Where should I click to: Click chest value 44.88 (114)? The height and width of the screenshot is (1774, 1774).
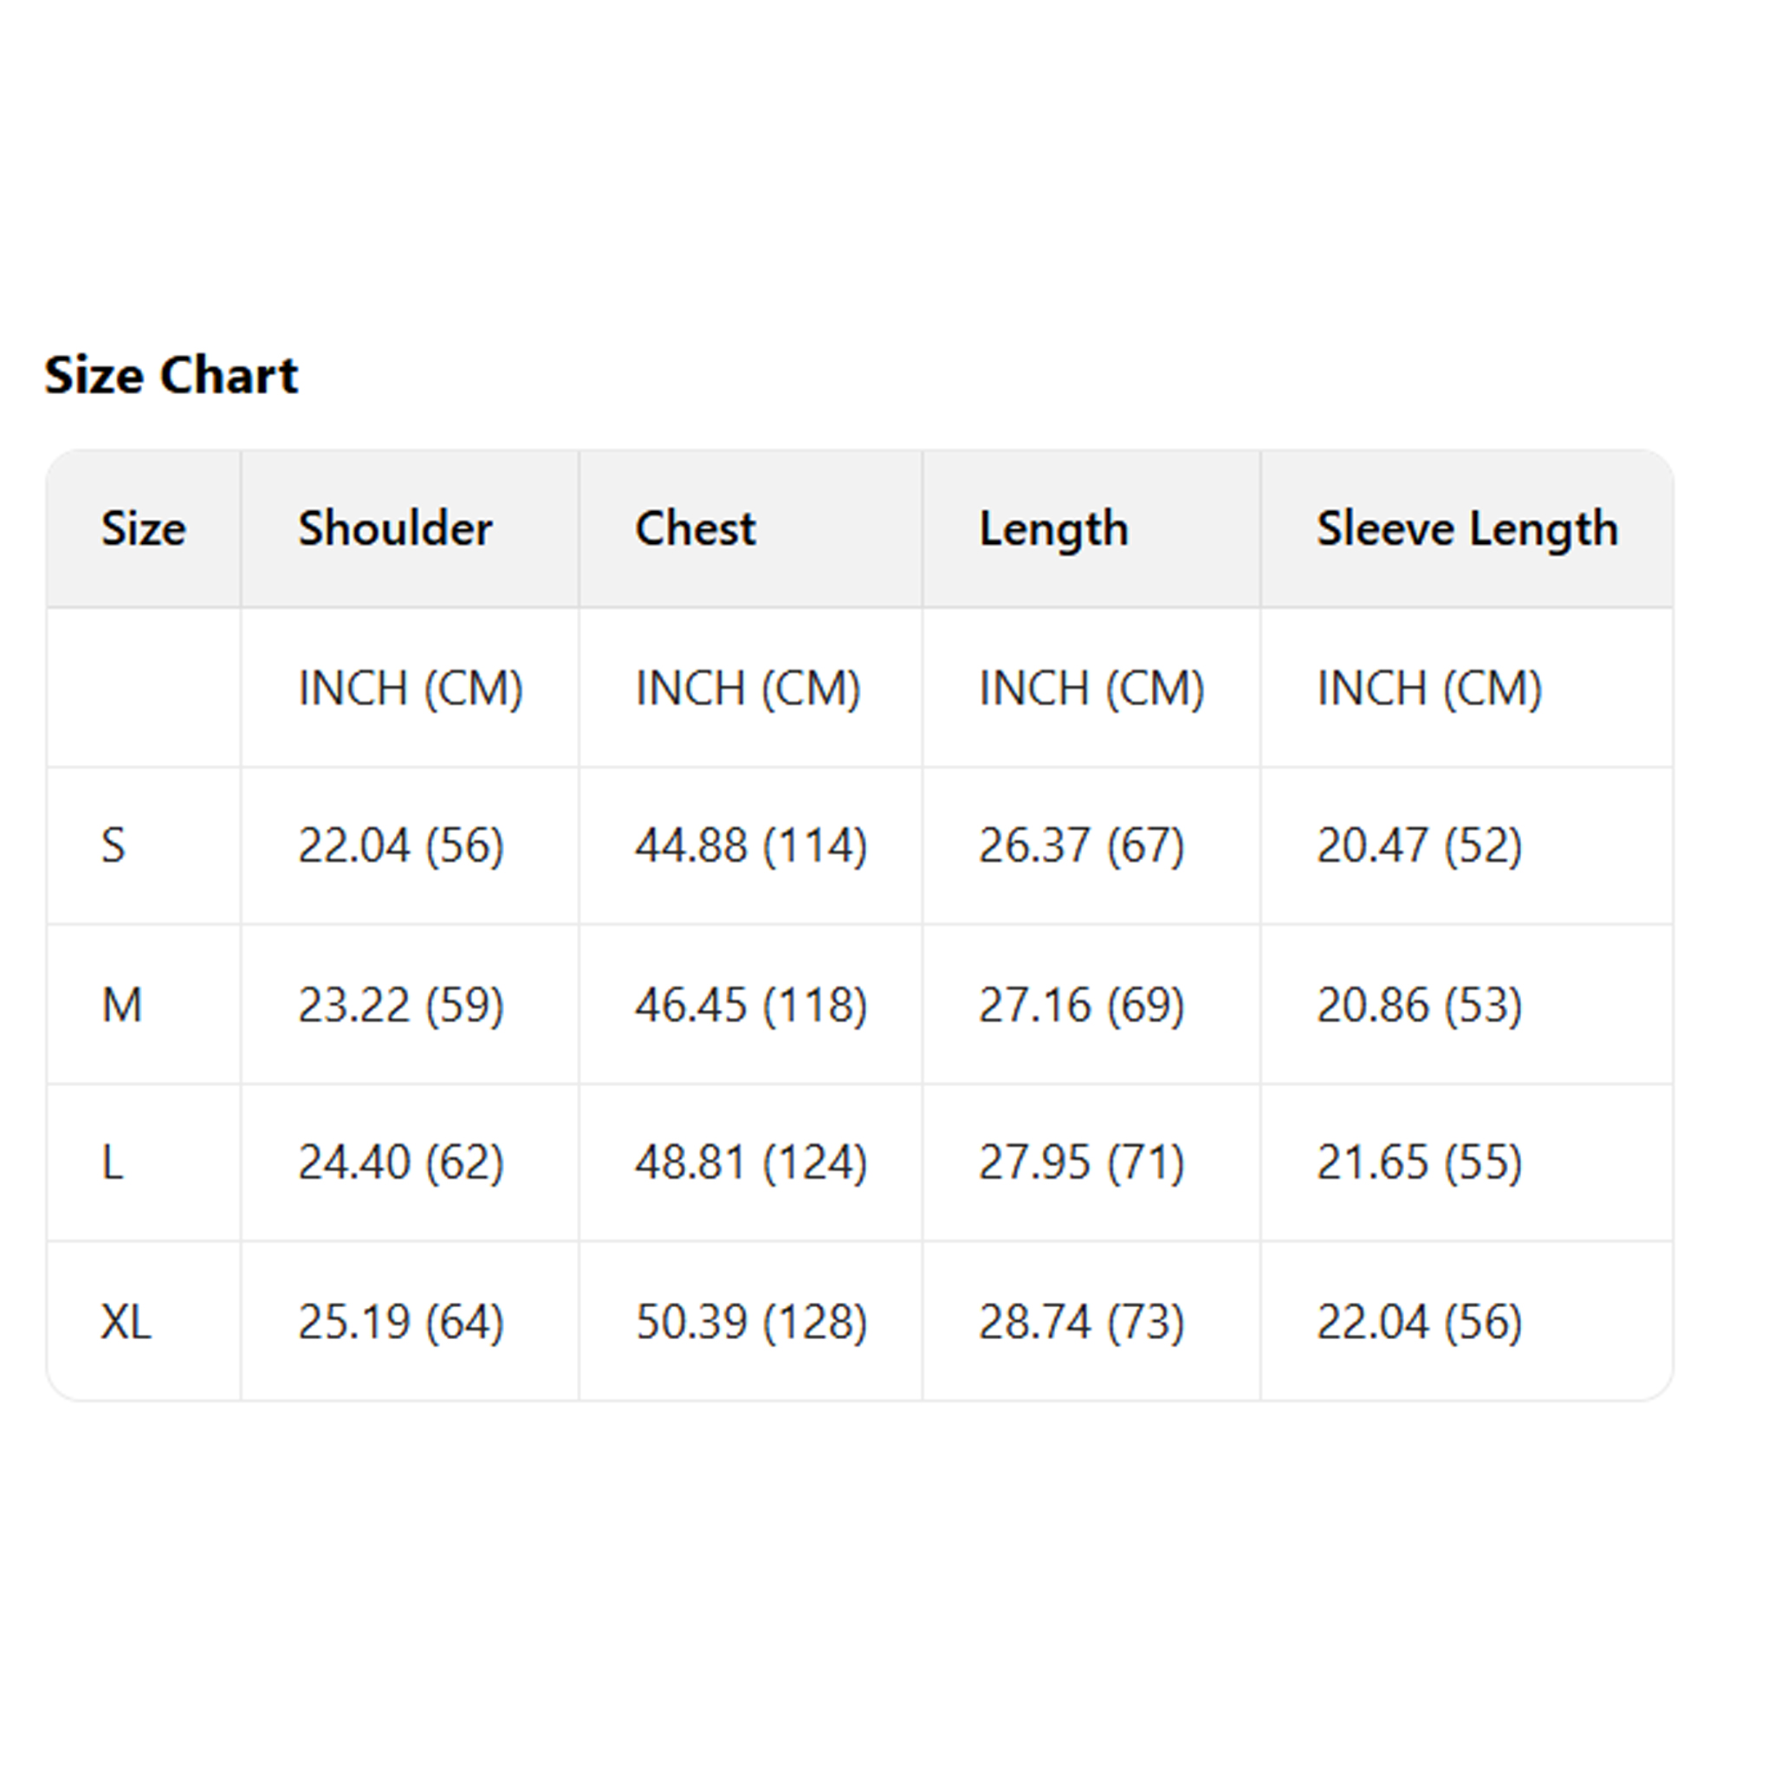(x=750, y=845)
